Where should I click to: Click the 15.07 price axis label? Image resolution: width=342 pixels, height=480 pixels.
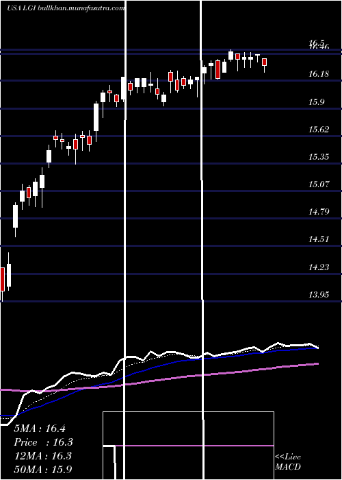319,184
